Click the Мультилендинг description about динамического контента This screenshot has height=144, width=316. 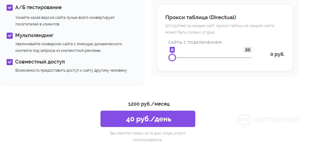[x=69, y=47]
